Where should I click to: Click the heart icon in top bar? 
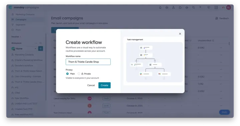click(209, 7)
